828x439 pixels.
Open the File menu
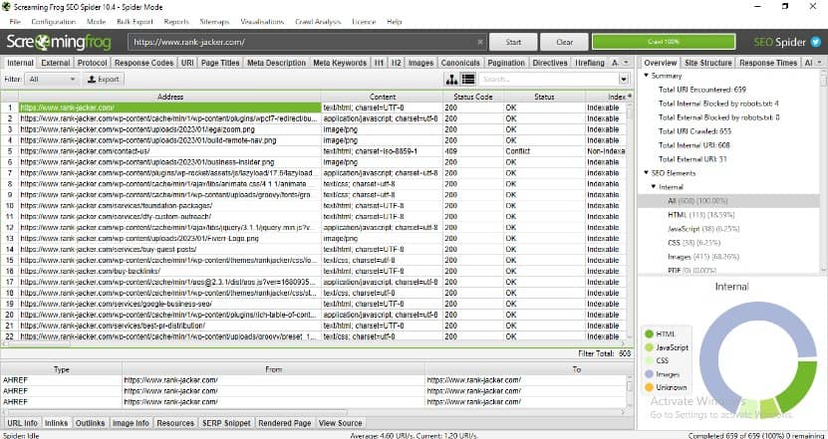click(15, 22)
